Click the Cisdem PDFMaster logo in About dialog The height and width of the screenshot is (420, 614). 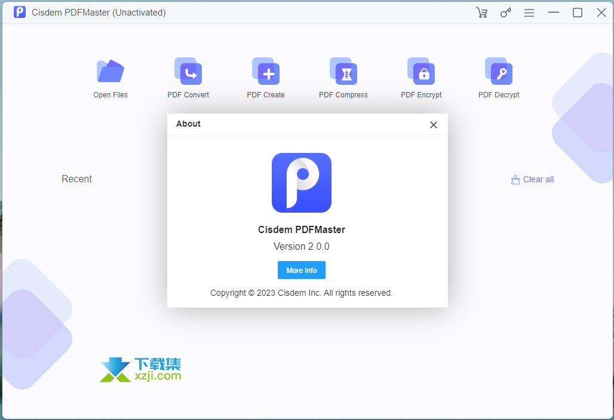point(302,183)
